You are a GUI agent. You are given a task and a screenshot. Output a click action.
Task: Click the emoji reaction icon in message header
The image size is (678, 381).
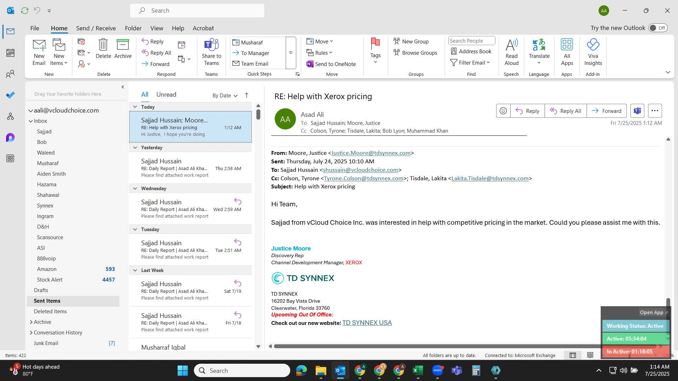click(503, 111)
